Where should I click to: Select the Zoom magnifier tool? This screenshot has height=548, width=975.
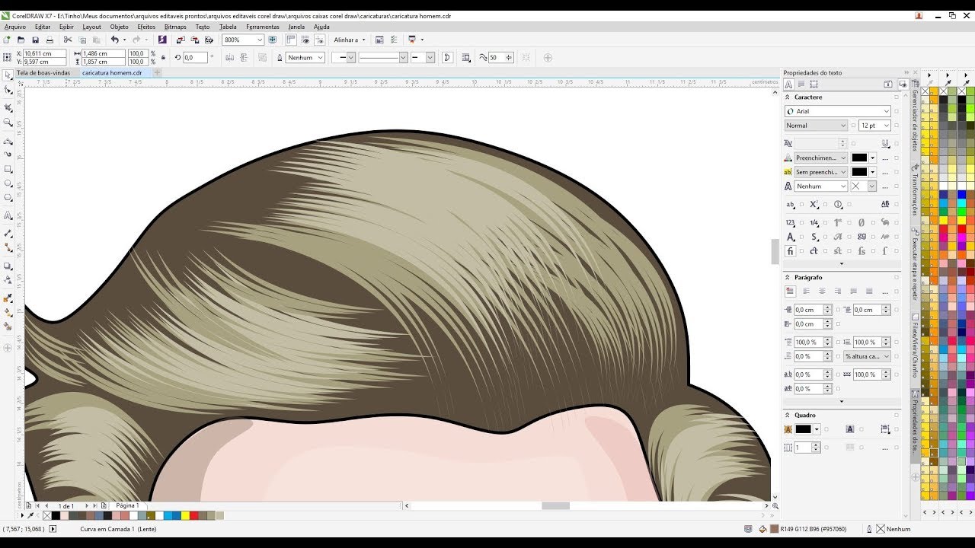(x=8, y=122)
